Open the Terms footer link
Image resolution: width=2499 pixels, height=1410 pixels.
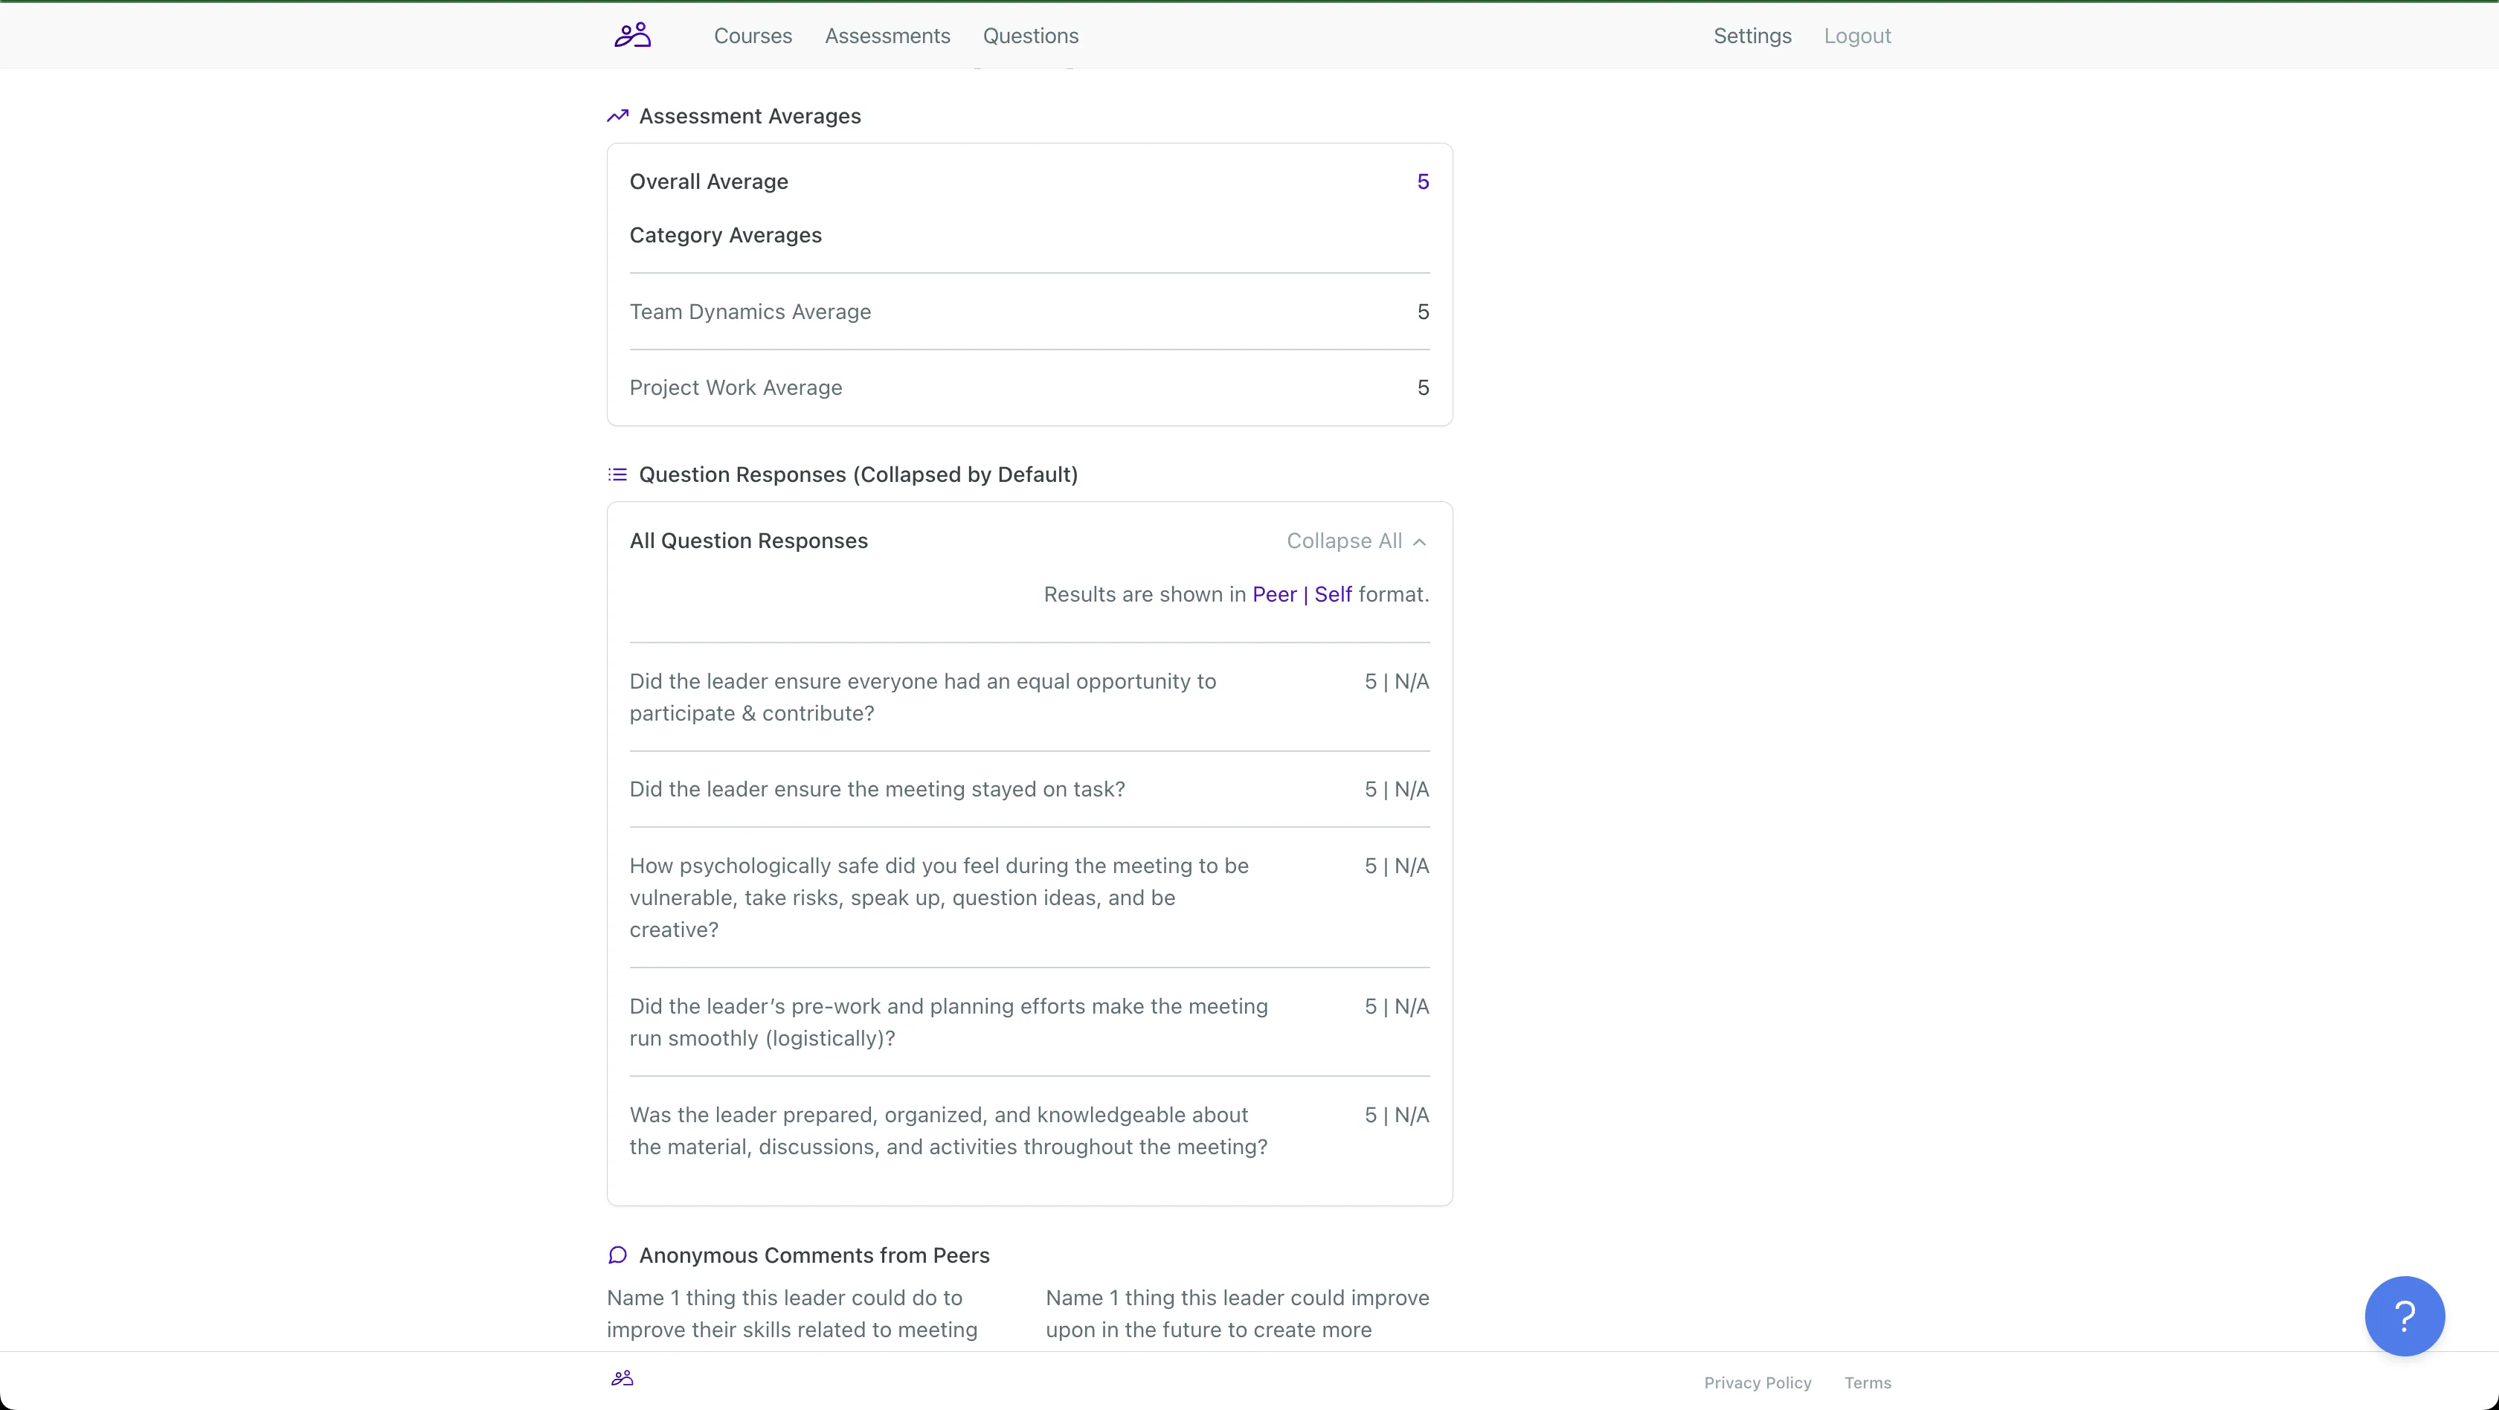[1868, 1382]
